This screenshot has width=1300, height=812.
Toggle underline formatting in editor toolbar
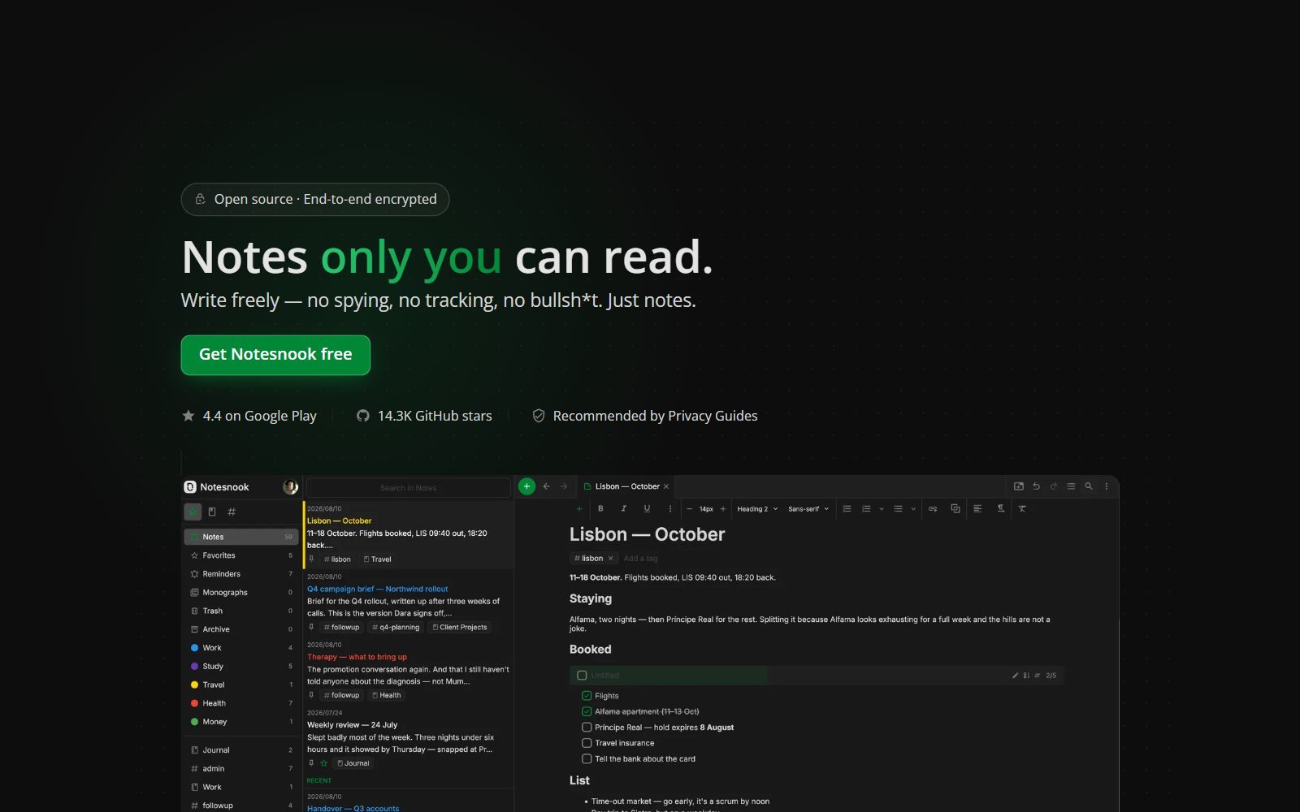coord(647,508)
